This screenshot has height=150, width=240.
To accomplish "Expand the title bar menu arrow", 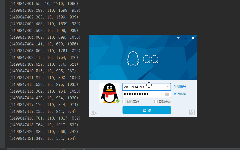I will tap(178, 38).
